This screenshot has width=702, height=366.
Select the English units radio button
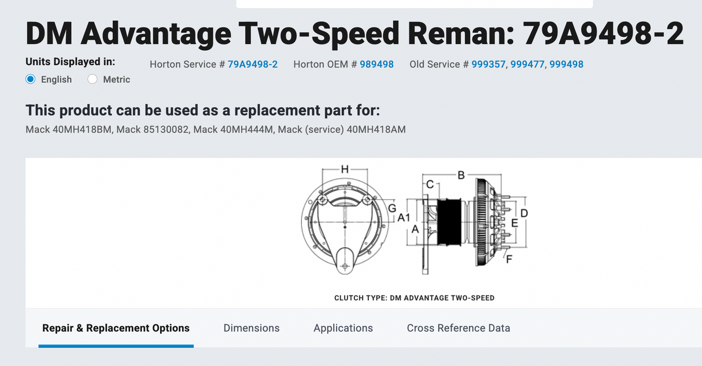pyautogui.click(x=31, y=80)
